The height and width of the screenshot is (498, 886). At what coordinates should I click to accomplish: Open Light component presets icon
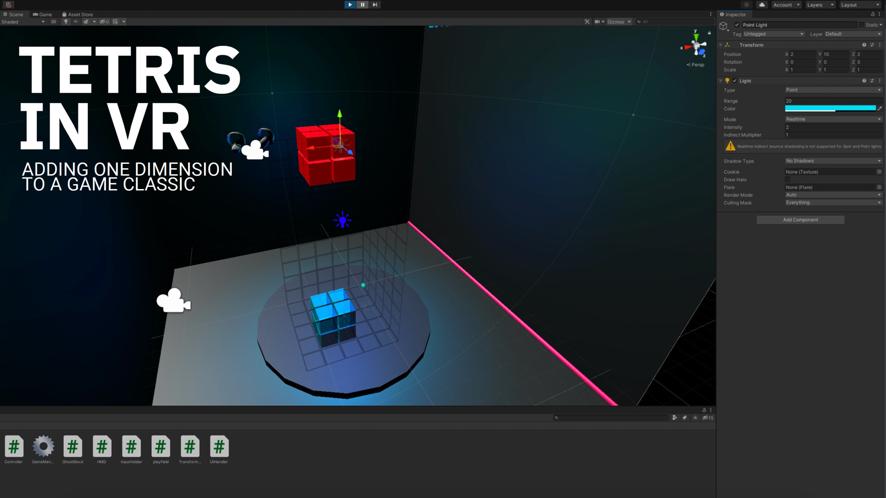pyautogui.click(x=872, y=81)
